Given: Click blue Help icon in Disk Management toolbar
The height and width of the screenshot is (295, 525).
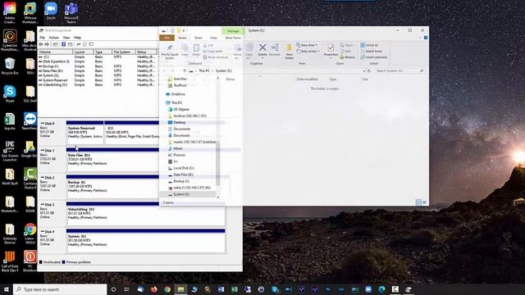Looking at the screenshot, I should click(x=63, y=44).
